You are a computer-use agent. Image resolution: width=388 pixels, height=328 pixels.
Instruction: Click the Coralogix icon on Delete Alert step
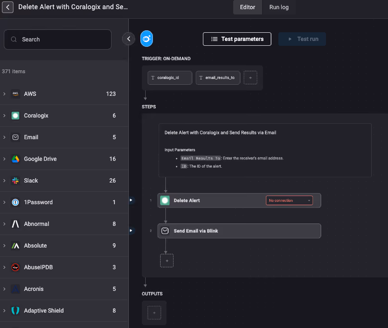165,200
